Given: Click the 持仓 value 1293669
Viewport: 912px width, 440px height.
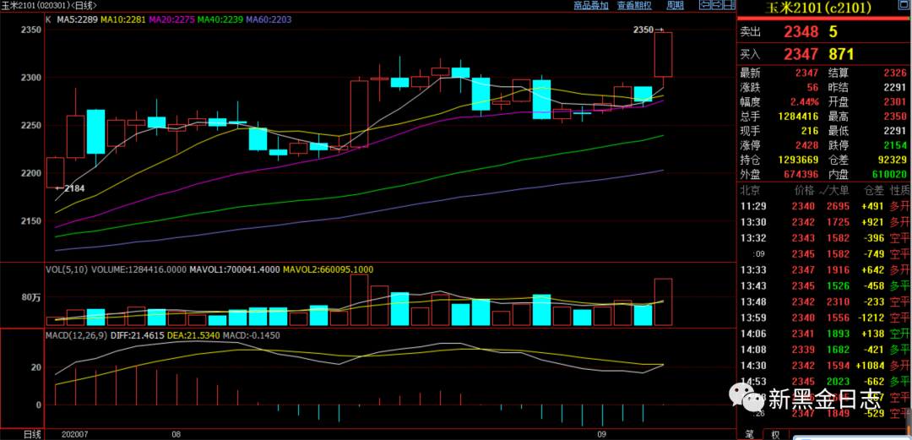Looking at the screenshot, I should pos(798,160).
